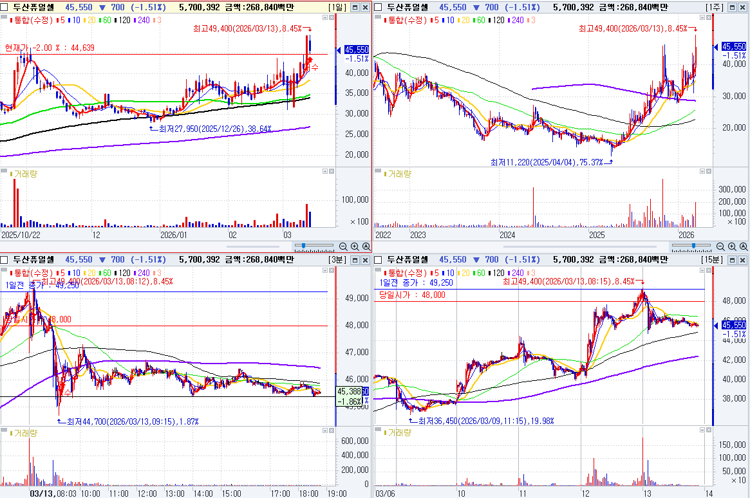Select the 20 moving average in weekly chart

point(465,20)
